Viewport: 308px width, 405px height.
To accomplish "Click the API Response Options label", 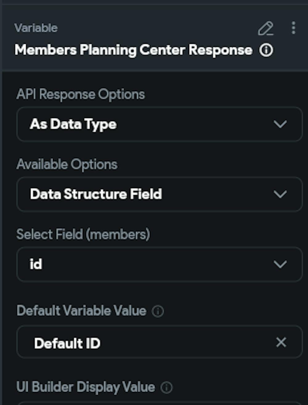I will 81,94.
